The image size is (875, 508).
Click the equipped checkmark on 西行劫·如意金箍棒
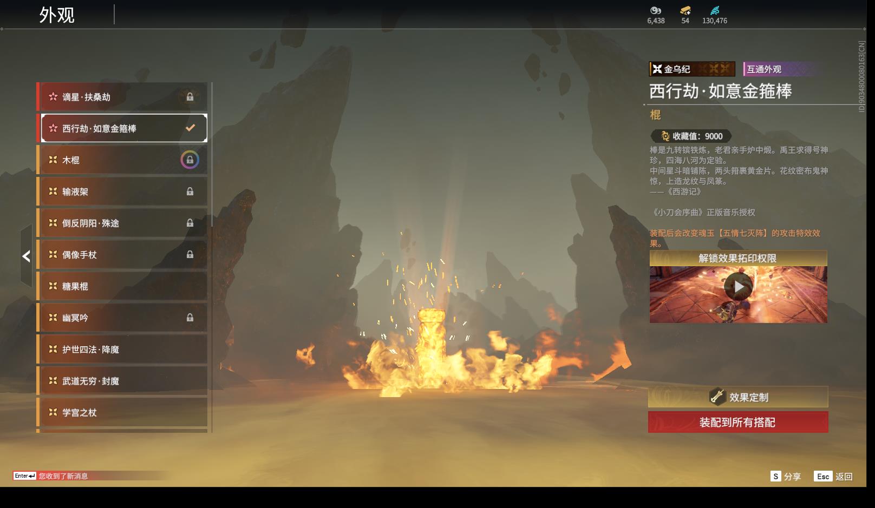pos(190,128)
